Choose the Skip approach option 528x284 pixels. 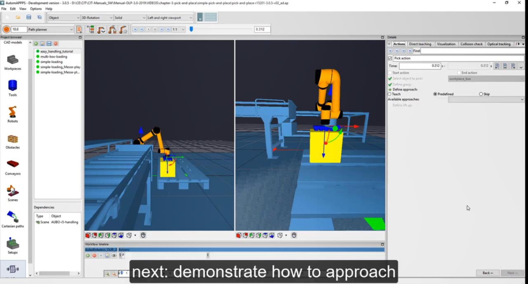(x=481, y=94)
